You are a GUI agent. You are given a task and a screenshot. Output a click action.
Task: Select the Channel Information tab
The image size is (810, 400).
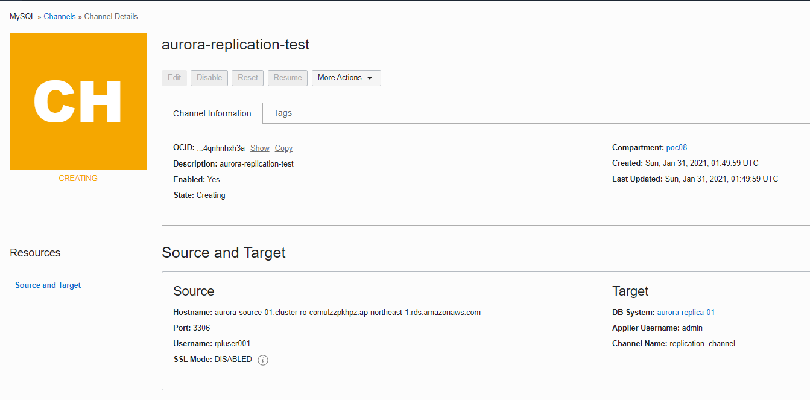(212, 113)
